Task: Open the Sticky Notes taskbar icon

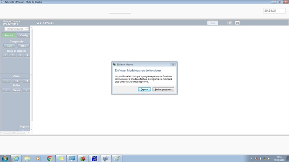Action: [x=61, y=158]
